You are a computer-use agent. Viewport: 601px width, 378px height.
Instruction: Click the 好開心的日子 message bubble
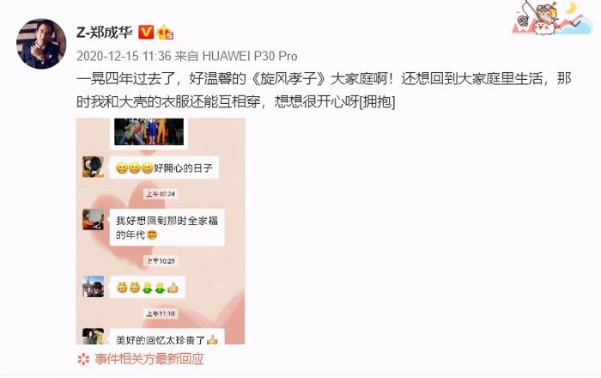coord(164,168)
